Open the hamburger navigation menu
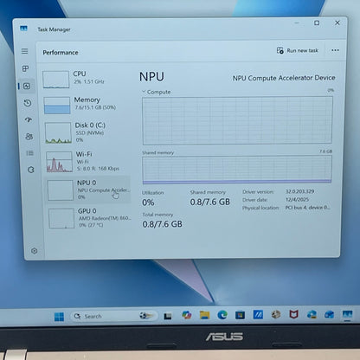The width and height of the screenshot is (360, 360). (x=25, y=51)
